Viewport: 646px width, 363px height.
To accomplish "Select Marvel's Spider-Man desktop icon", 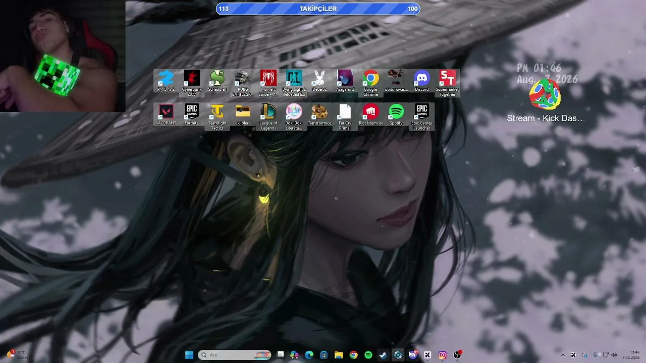I will point(268,83).
